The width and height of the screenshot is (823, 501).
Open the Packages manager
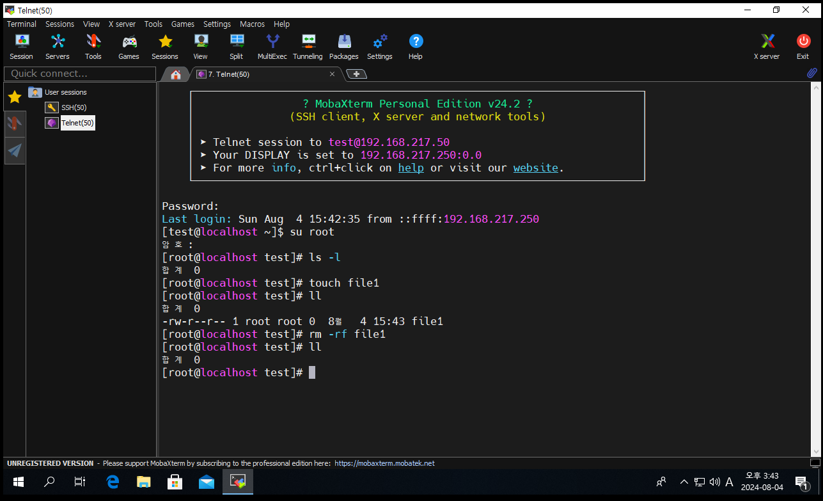pyautogui.click(x=344, y=47)
